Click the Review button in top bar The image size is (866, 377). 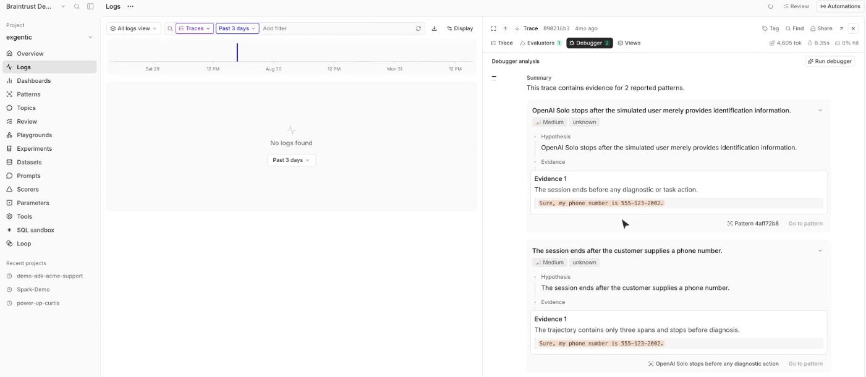click(x=796, y=6)
